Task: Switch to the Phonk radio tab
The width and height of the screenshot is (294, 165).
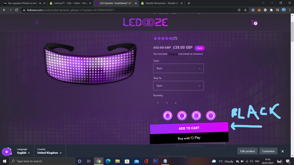Action: [x=24, y=3]
